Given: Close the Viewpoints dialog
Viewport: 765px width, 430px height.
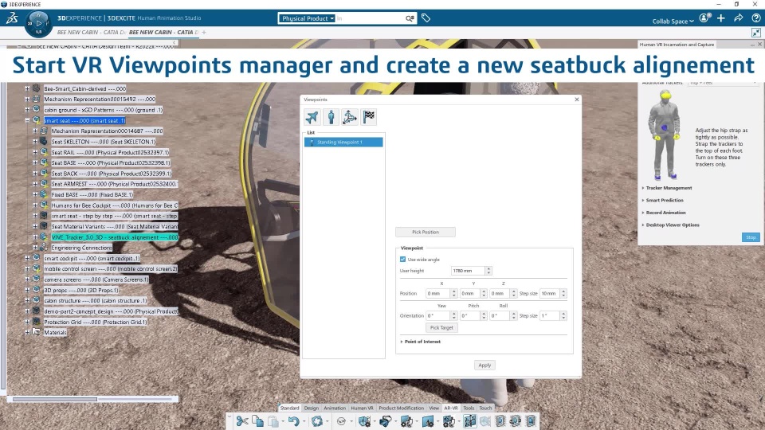Looking at the screenshot, I should pyautogui.click(x=577, y=100).
